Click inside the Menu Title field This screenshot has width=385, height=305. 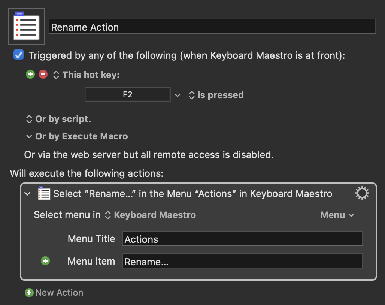(x=242, y=238)
